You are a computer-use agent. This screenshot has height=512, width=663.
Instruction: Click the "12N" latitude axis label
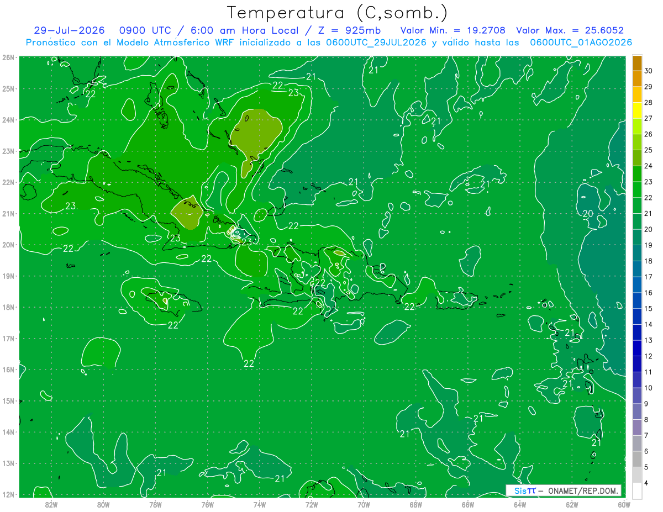(x=8, y=494)
